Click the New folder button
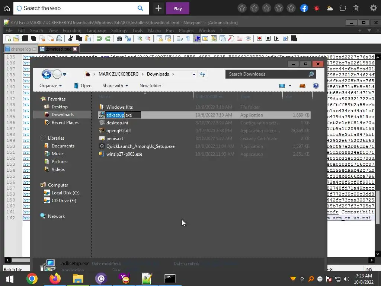Image resolution: width=381 pixels, height=286 pixels. (150, 86)
